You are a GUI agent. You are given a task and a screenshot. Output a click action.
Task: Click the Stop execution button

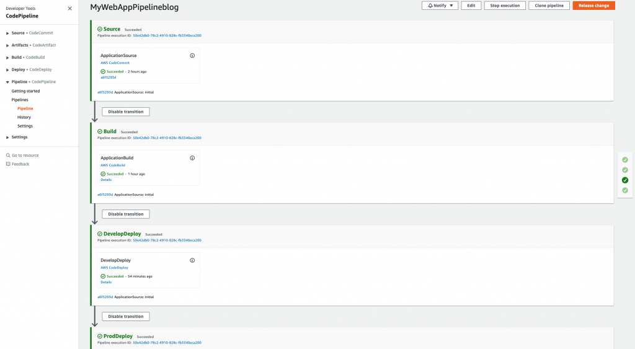505,6
